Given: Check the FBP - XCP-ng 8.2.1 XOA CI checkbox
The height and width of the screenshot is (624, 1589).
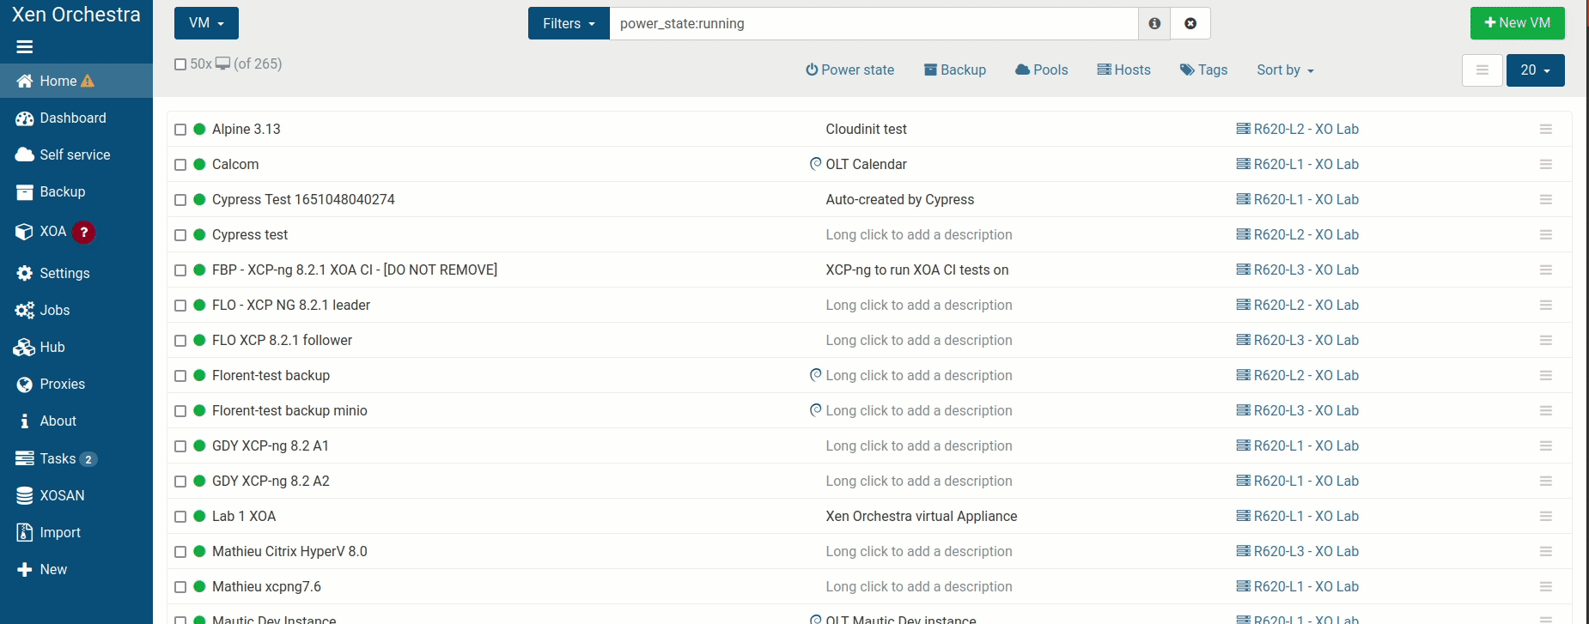Looking at the screenshot, I should click(180, 270).
